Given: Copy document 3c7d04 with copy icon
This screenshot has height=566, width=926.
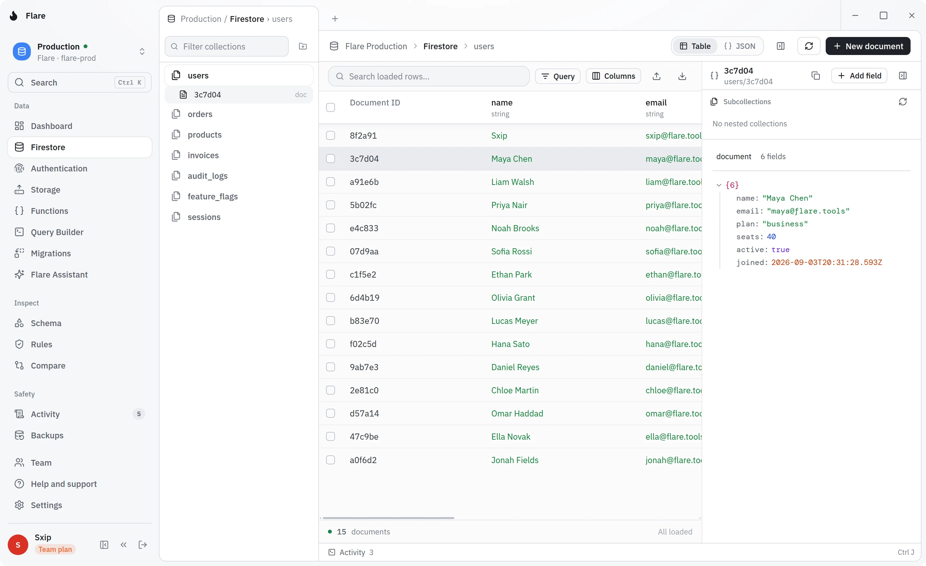Looking at the screenshot, I should click(815, 76).
